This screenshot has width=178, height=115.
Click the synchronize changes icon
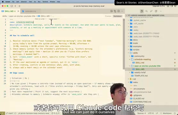pyautogui.click(x=15, y=113)
